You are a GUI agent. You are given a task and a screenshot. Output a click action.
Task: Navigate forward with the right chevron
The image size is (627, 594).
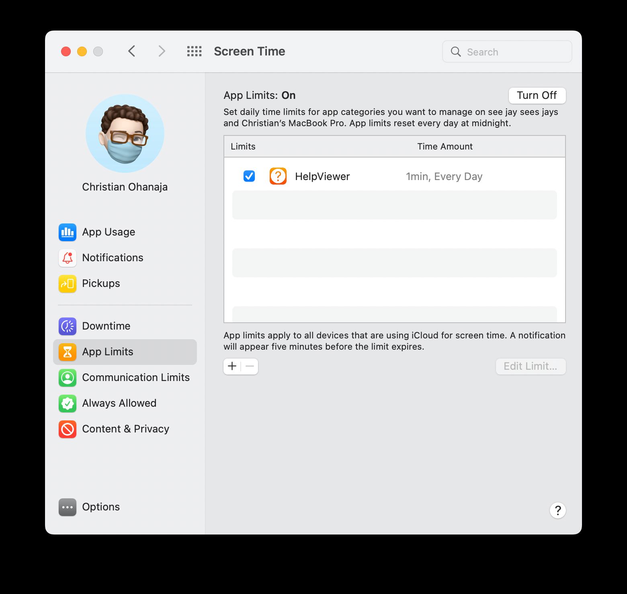[x=161, y=51]
